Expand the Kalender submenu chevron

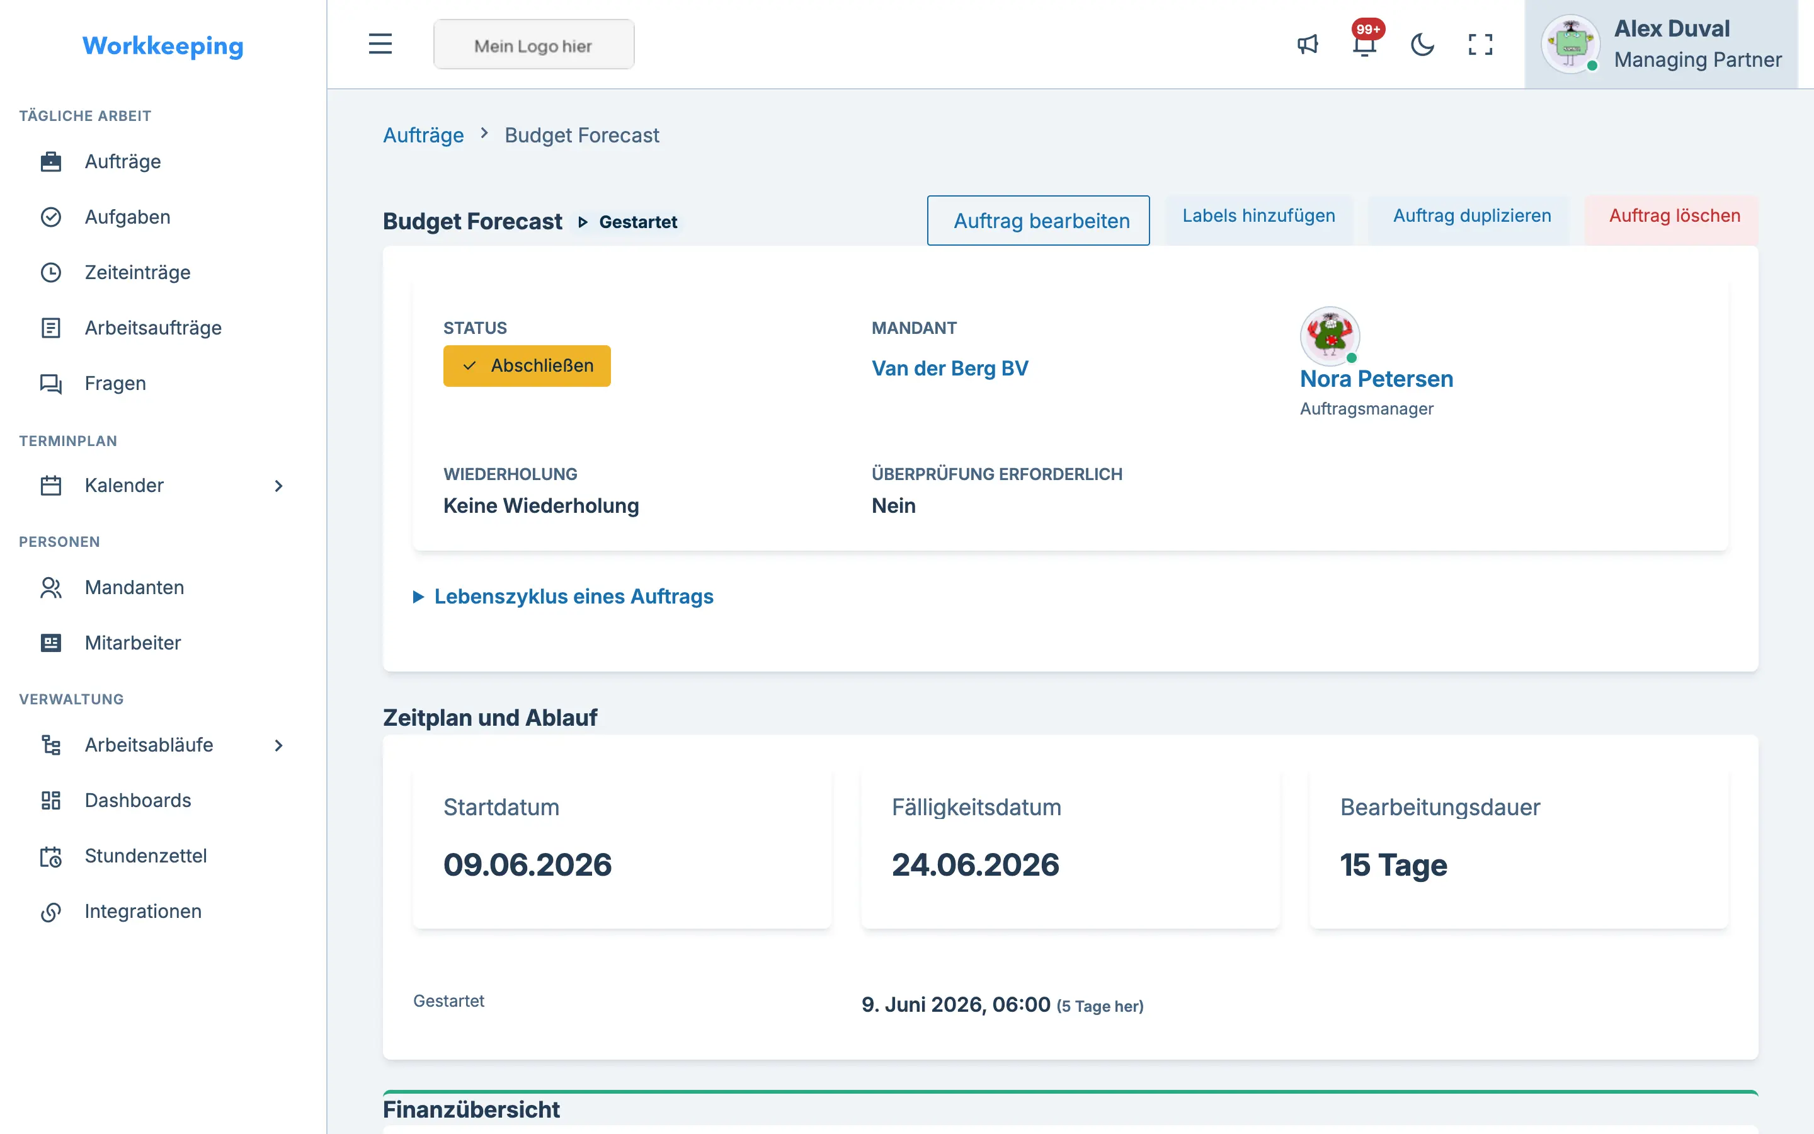pyautogui.click(x=279, y=485)
